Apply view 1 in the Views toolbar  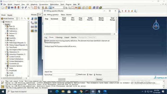point(122,11)
